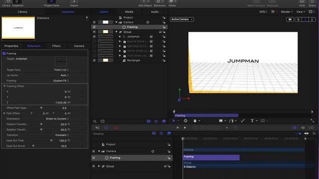Click the lock icon on Rectangle layer
The height and width of the screenshot is (179, 319).
(x=164, y=60)
